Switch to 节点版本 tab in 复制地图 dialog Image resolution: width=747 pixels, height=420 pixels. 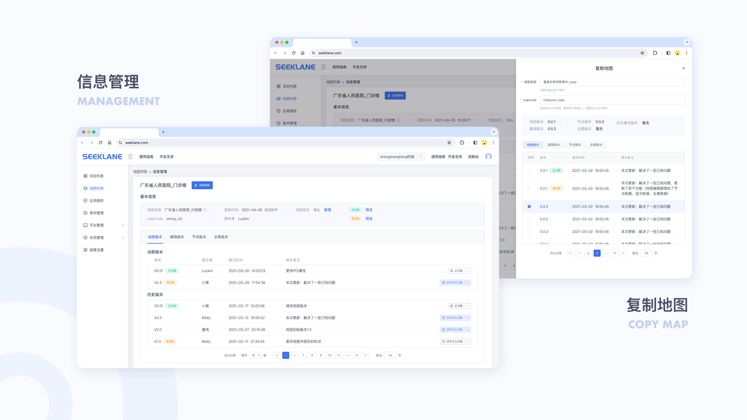tap(575, 145)
